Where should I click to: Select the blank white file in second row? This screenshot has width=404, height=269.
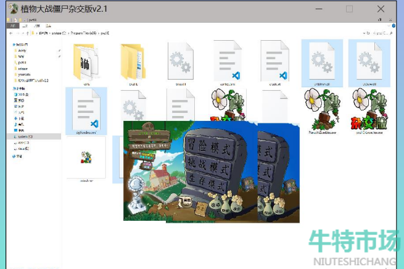tap(274, 106)
